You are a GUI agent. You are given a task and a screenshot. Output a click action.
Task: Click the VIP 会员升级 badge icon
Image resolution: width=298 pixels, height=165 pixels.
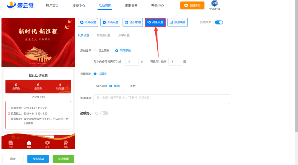(x=215, y=4)
